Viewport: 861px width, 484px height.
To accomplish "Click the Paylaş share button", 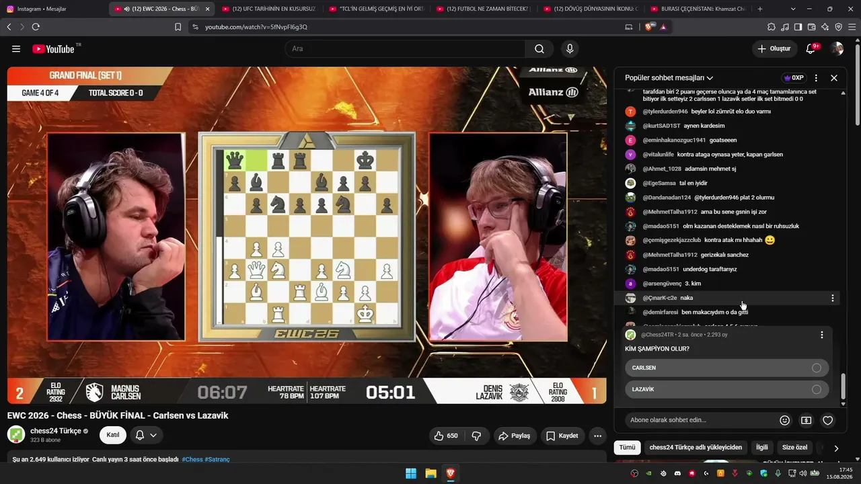I will click(514, 436).
